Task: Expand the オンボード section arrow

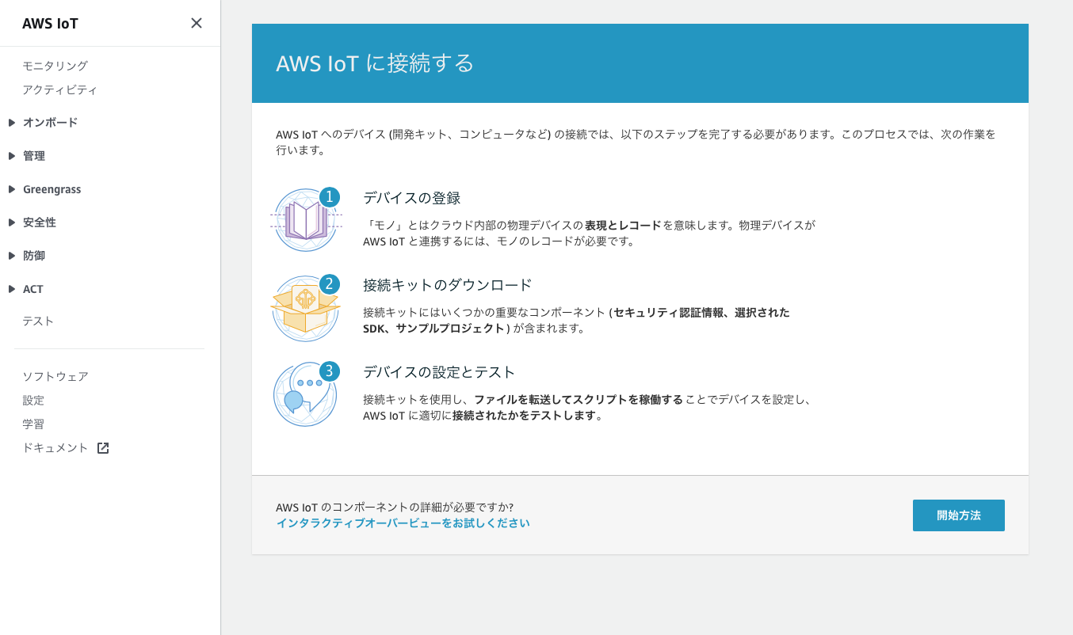Action: point(12,123)
